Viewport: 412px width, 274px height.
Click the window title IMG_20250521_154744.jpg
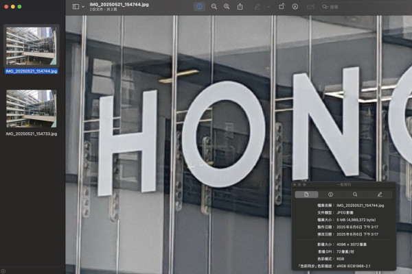[118, 4]
